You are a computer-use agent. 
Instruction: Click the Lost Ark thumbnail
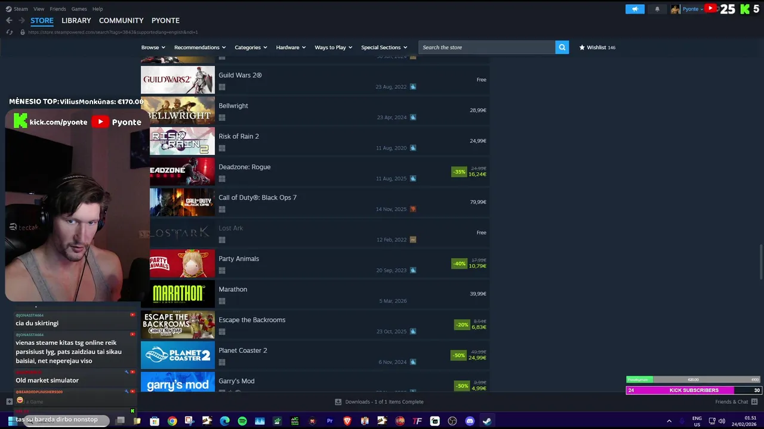pos(178,233)
